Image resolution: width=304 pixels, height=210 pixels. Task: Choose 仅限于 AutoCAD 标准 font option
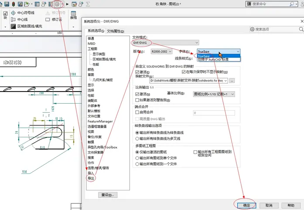tap(219, 60)
